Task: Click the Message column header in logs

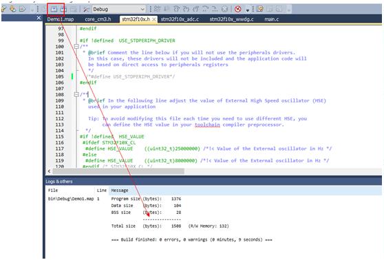Action: [120, 191]
